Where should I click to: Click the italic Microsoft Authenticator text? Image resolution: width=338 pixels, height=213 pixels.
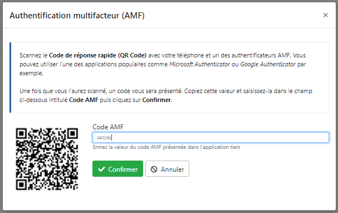[199, 64]
